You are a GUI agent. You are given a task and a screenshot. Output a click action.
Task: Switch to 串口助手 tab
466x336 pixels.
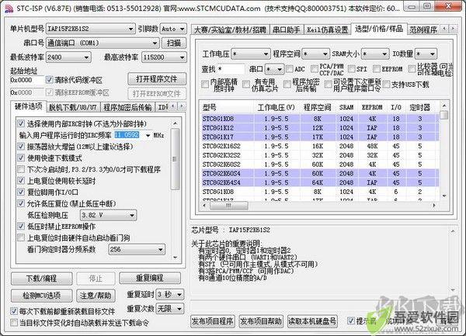click(x=287, y=29)
